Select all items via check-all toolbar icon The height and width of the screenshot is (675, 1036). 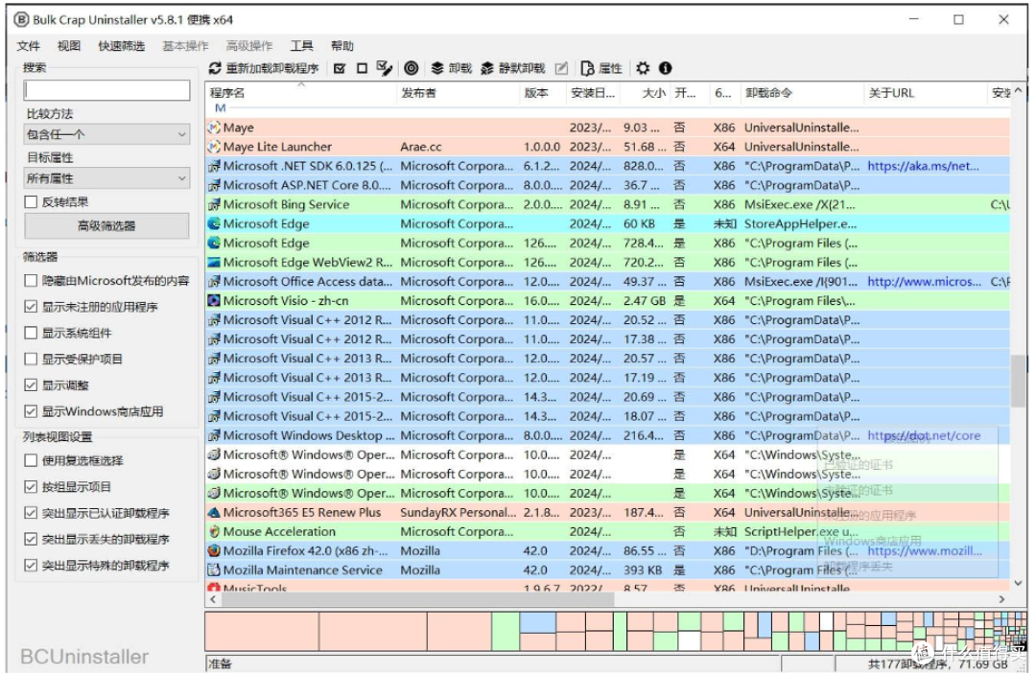(x=340, y=68)
